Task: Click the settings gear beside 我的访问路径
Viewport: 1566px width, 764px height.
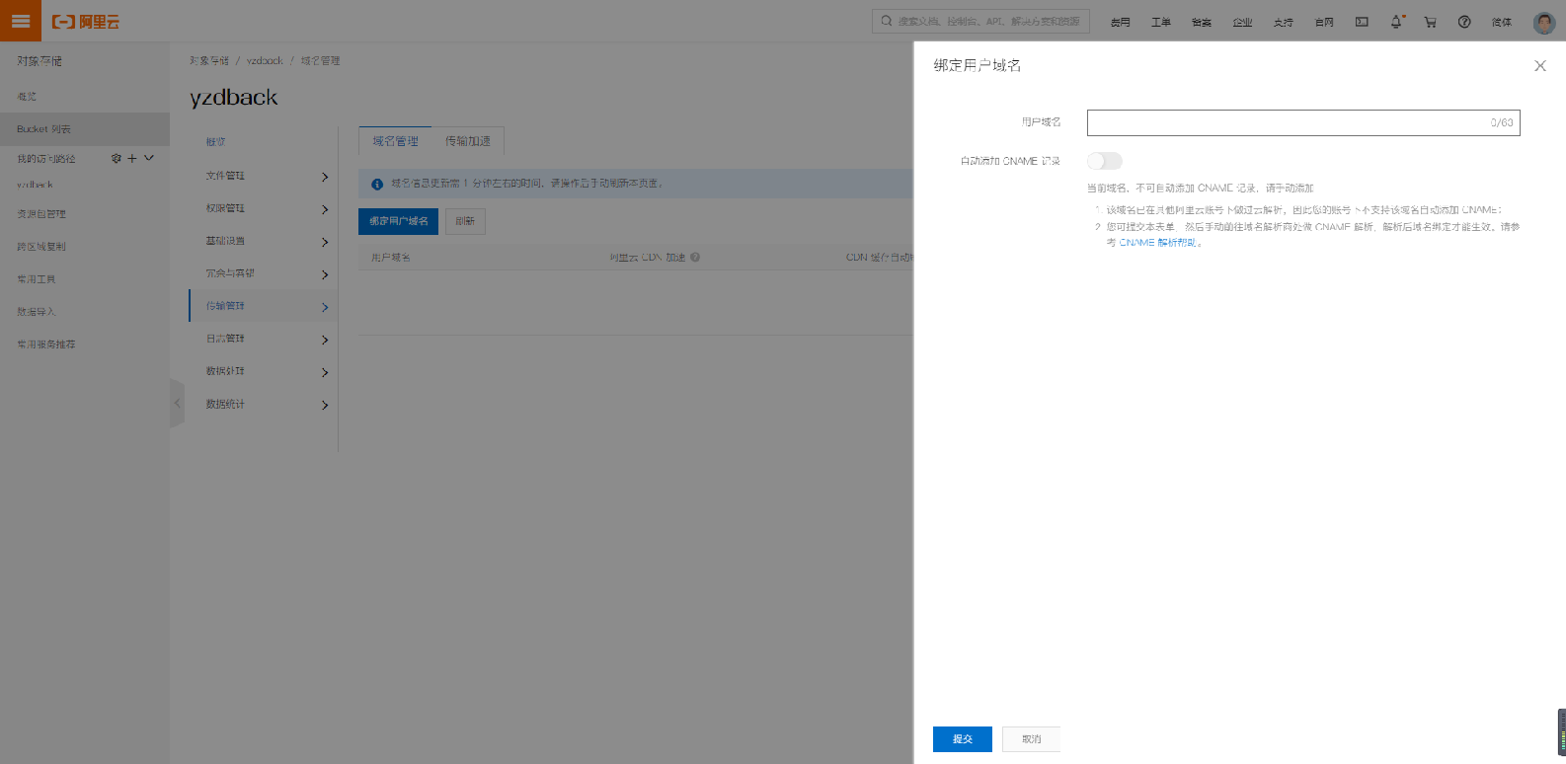Action: coord(117,158)
